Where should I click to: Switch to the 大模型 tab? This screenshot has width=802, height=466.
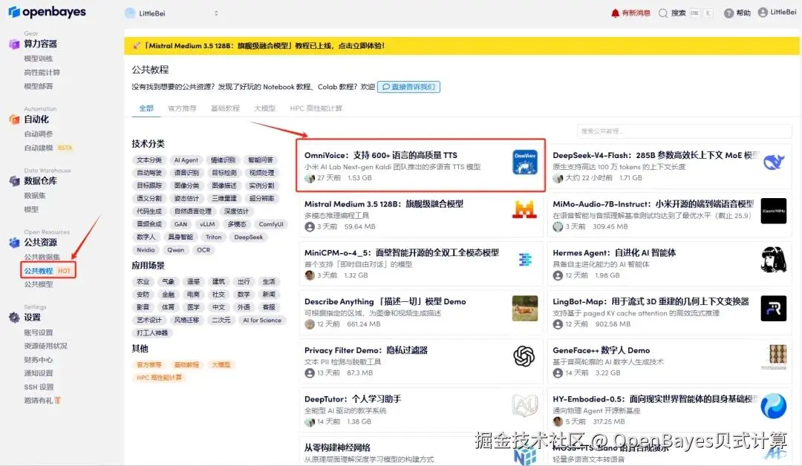click(264, 108)
